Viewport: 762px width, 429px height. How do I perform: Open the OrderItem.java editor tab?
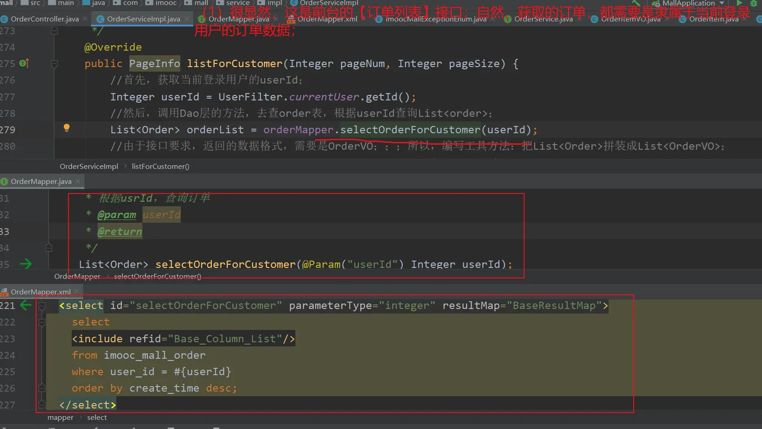(713, 19)
